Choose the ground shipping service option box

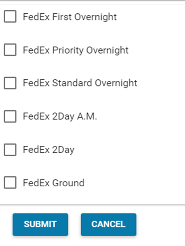point(10,182)
